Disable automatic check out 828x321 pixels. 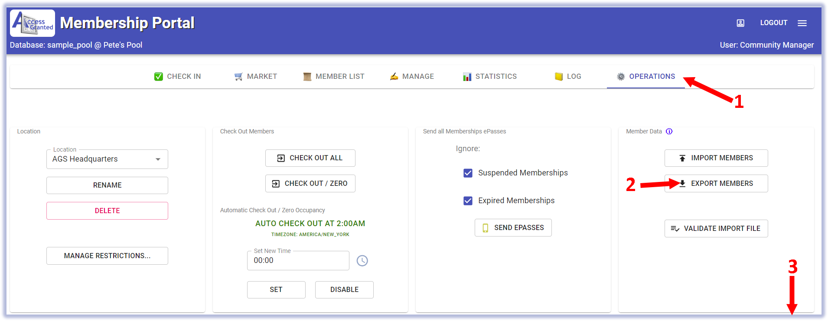click(344, 290)
